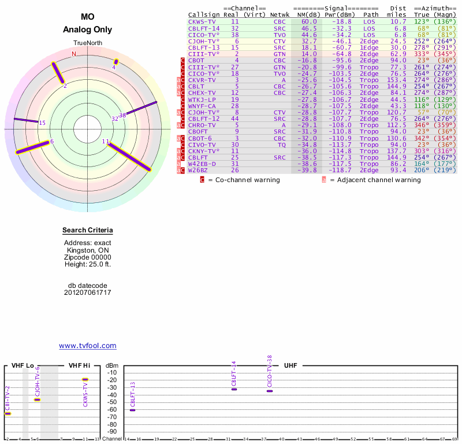Click the CKWS-TV marker in VHF Hi chart
The image size is (462, 444).
click(85, 379)
